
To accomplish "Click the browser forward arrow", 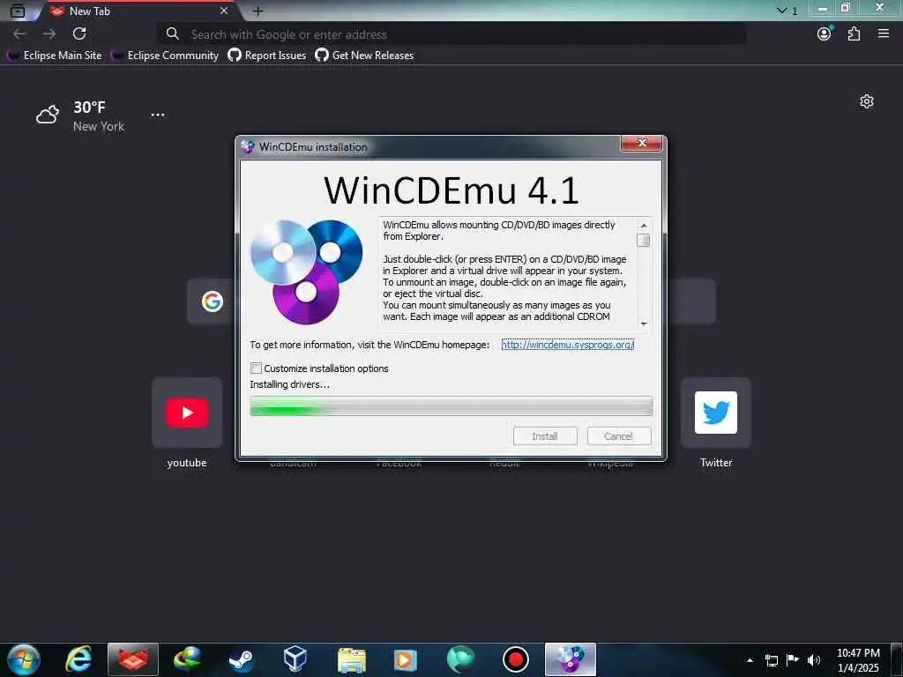I will [x=49, y=34].
